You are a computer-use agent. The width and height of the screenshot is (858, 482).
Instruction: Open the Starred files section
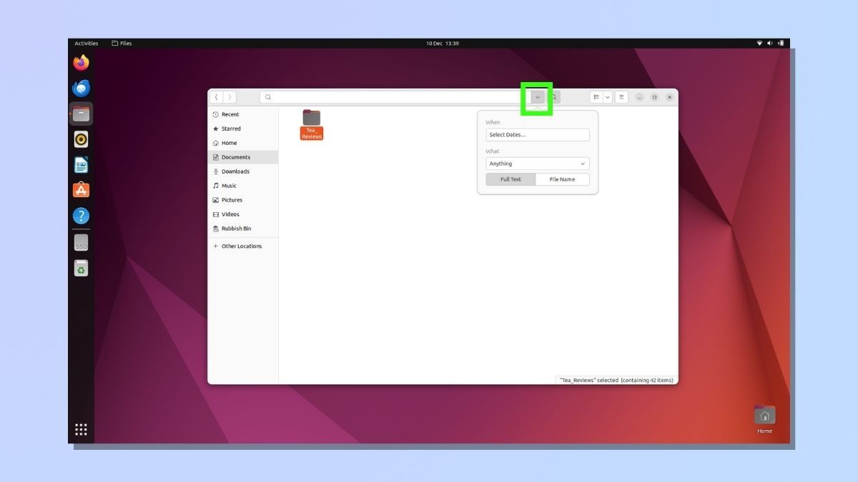pyautogui.click(x=217, y=129)
